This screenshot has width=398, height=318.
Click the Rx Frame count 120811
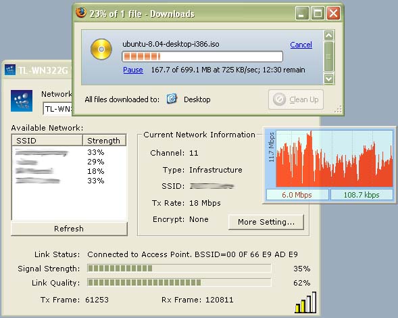(x=220, y=300)
